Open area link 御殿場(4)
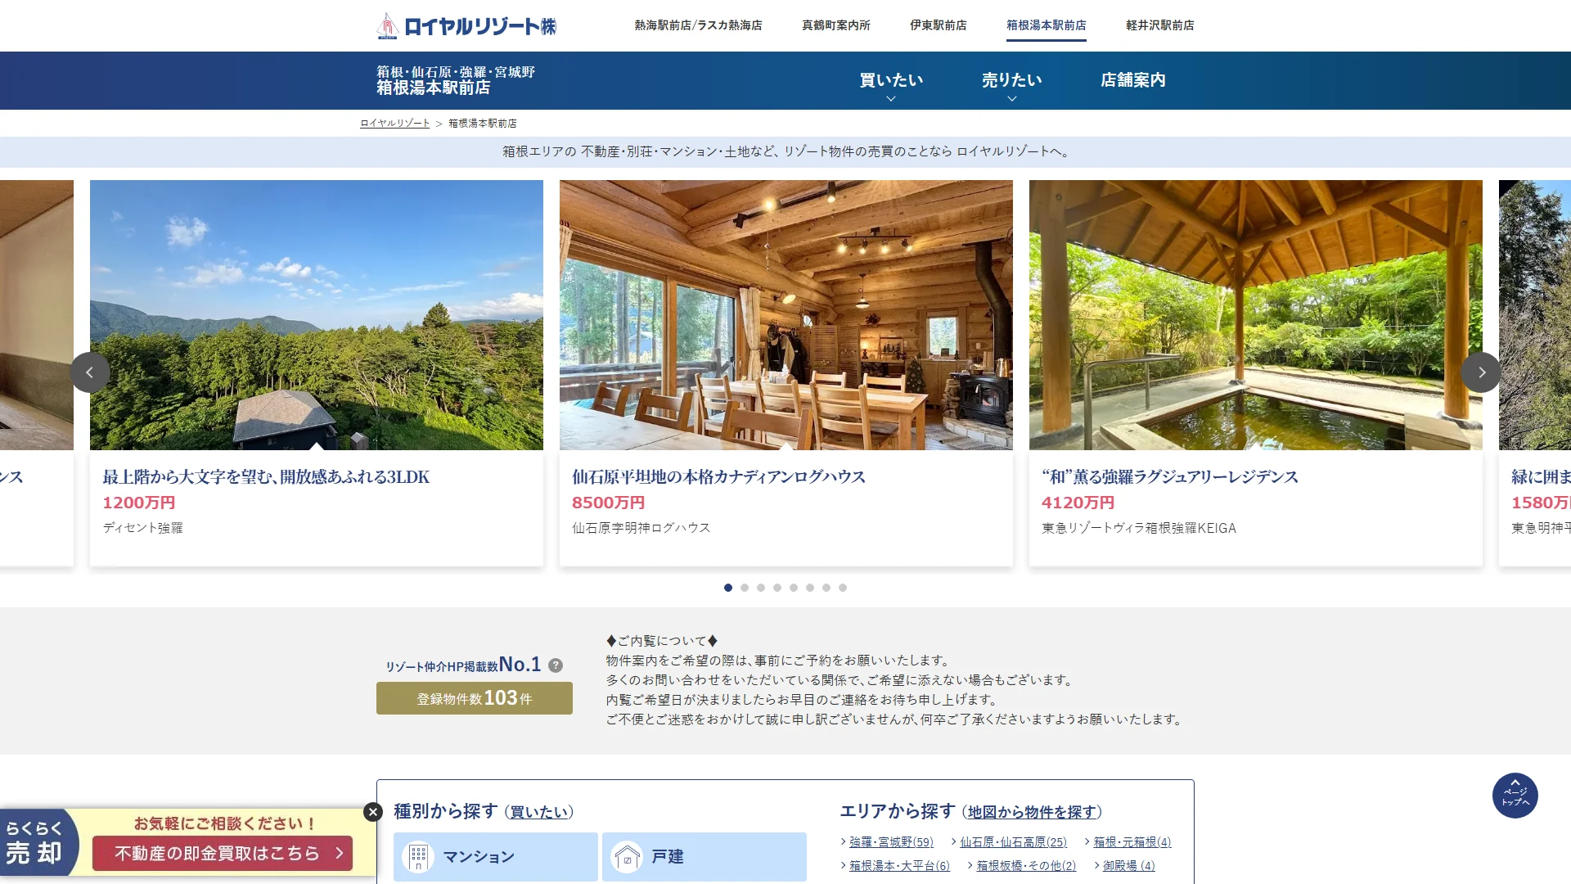 click(x=1129, y=866)
